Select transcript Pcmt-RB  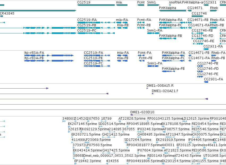[144, 25]
